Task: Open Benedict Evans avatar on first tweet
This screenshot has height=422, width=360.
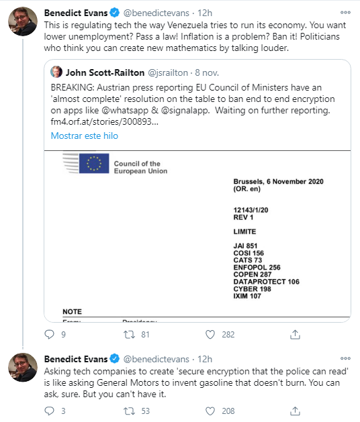Action: tap(23, 21)
